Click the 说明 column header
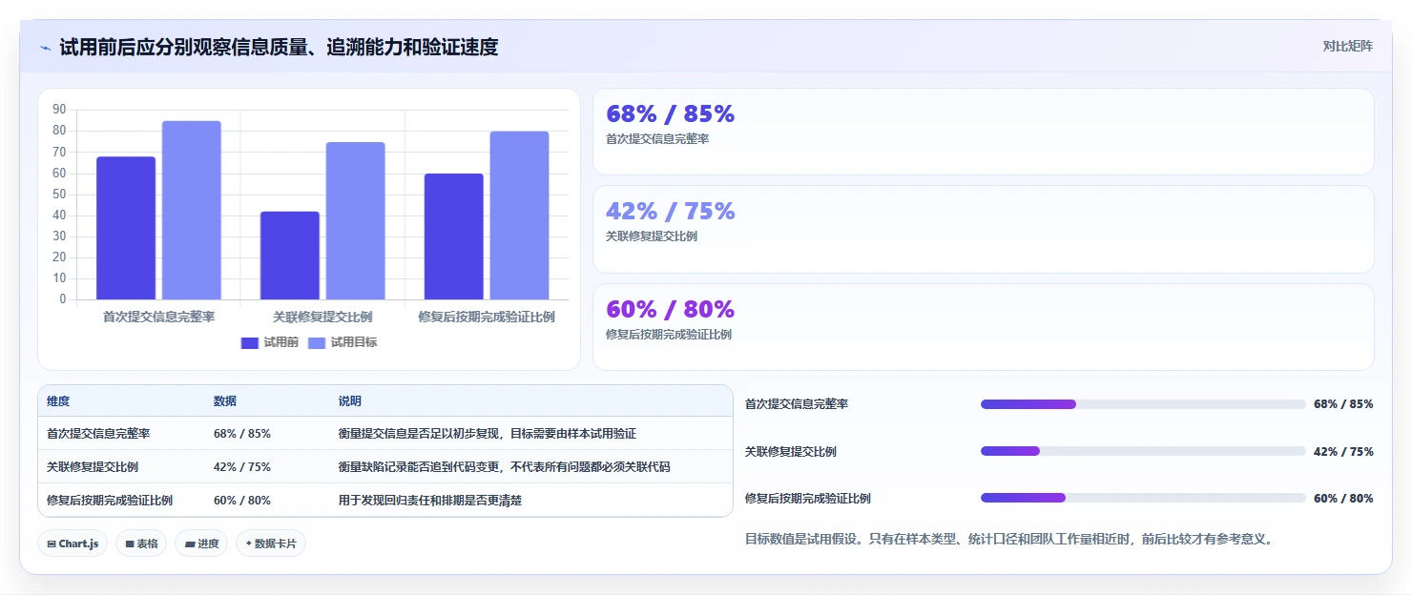1412x595 pixels. click(350, 401)
